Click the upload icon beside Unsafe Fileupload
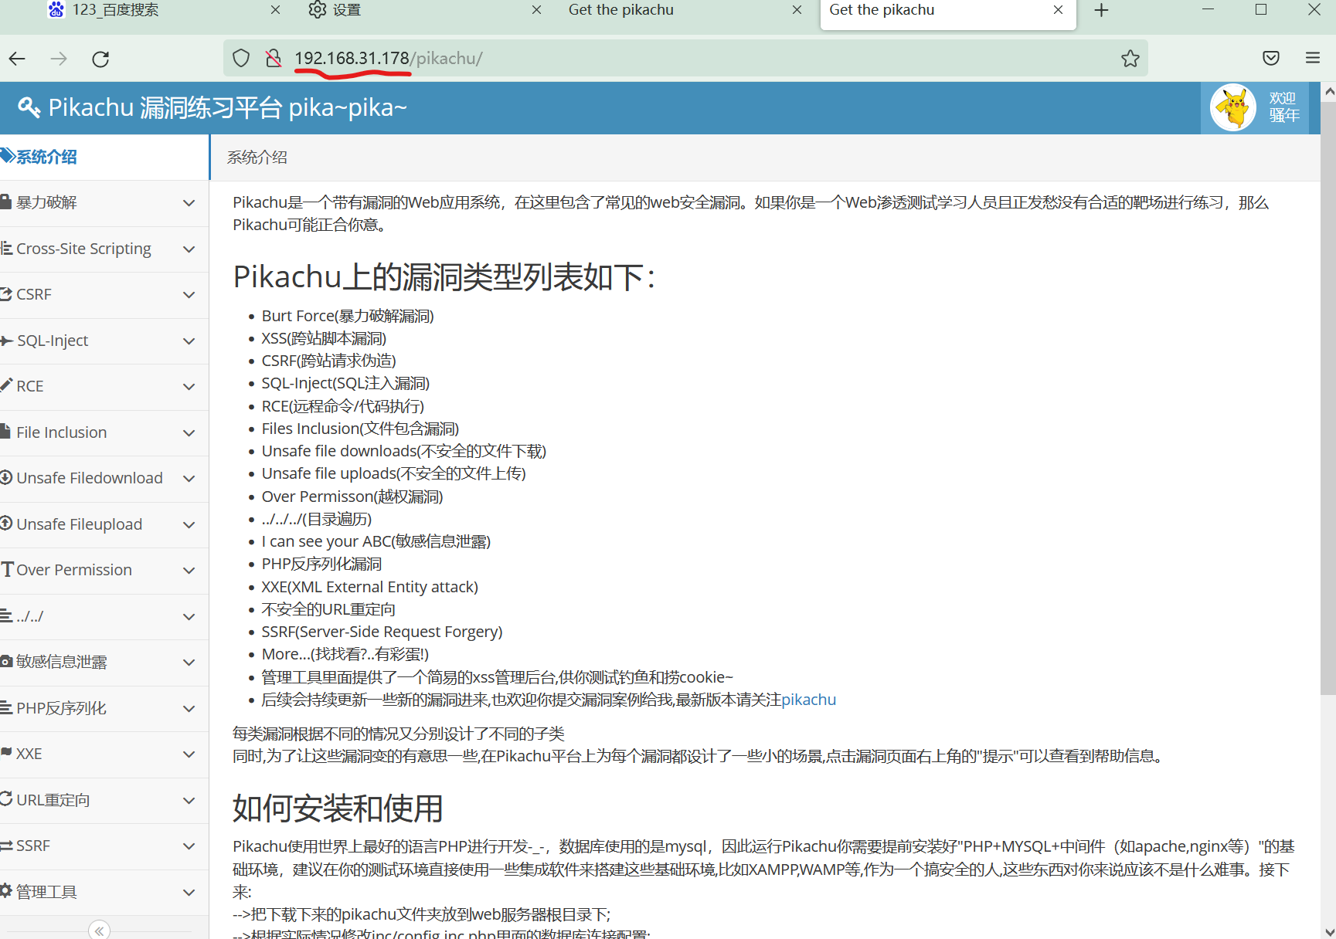 6,524
